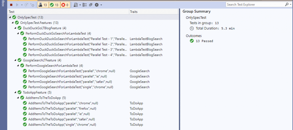The height and width of the screenshot is (130, 293).
Task: Sort by the Traits column header
Action: click(x=154, y=11)
